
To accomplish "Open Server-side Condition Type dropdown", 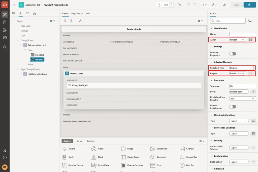I will click(x=239, y=134).
